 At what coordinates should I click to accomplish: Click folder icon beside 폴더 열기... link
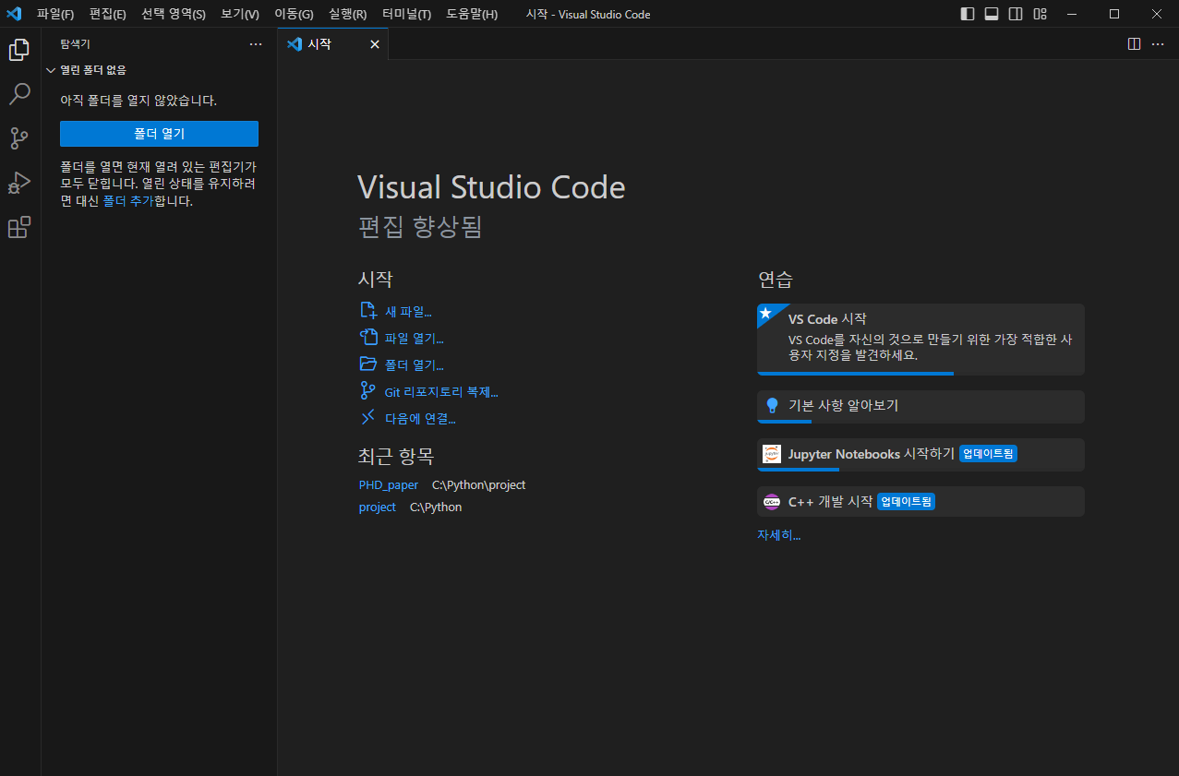(x=368, y=364)
